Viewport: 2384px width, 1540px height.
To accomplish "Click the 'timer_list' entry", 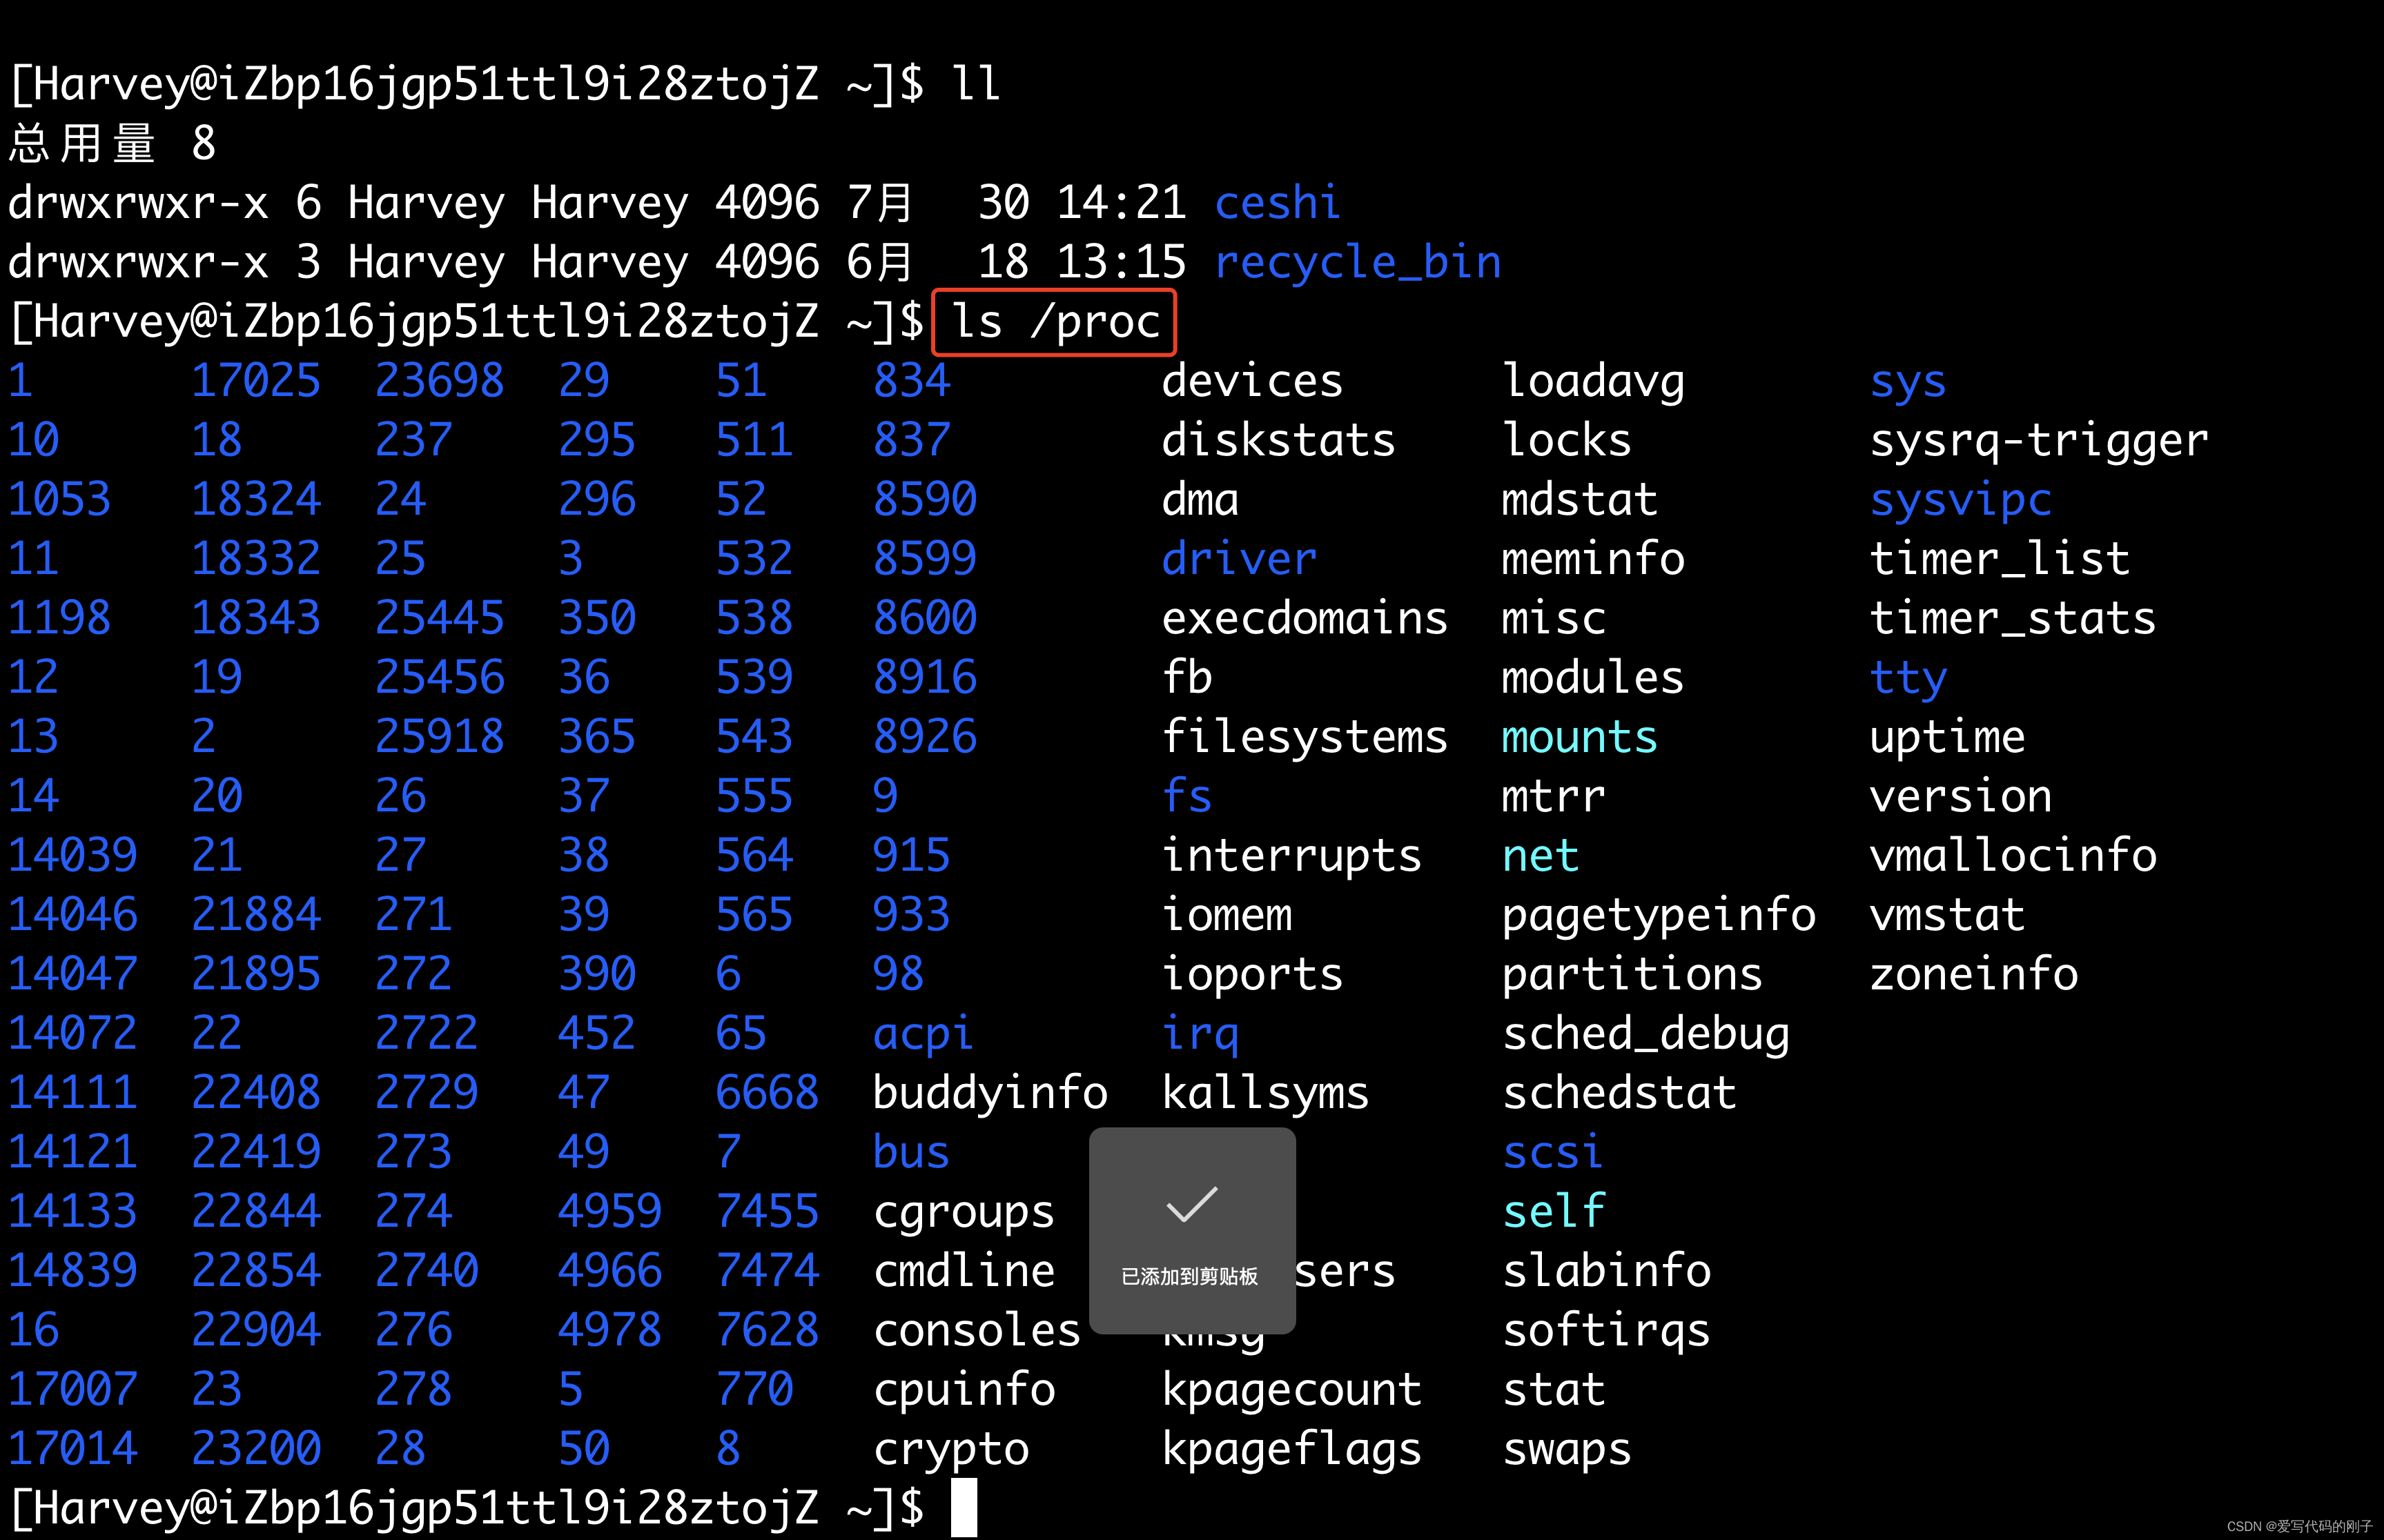I will click(x=2000, y=559).
